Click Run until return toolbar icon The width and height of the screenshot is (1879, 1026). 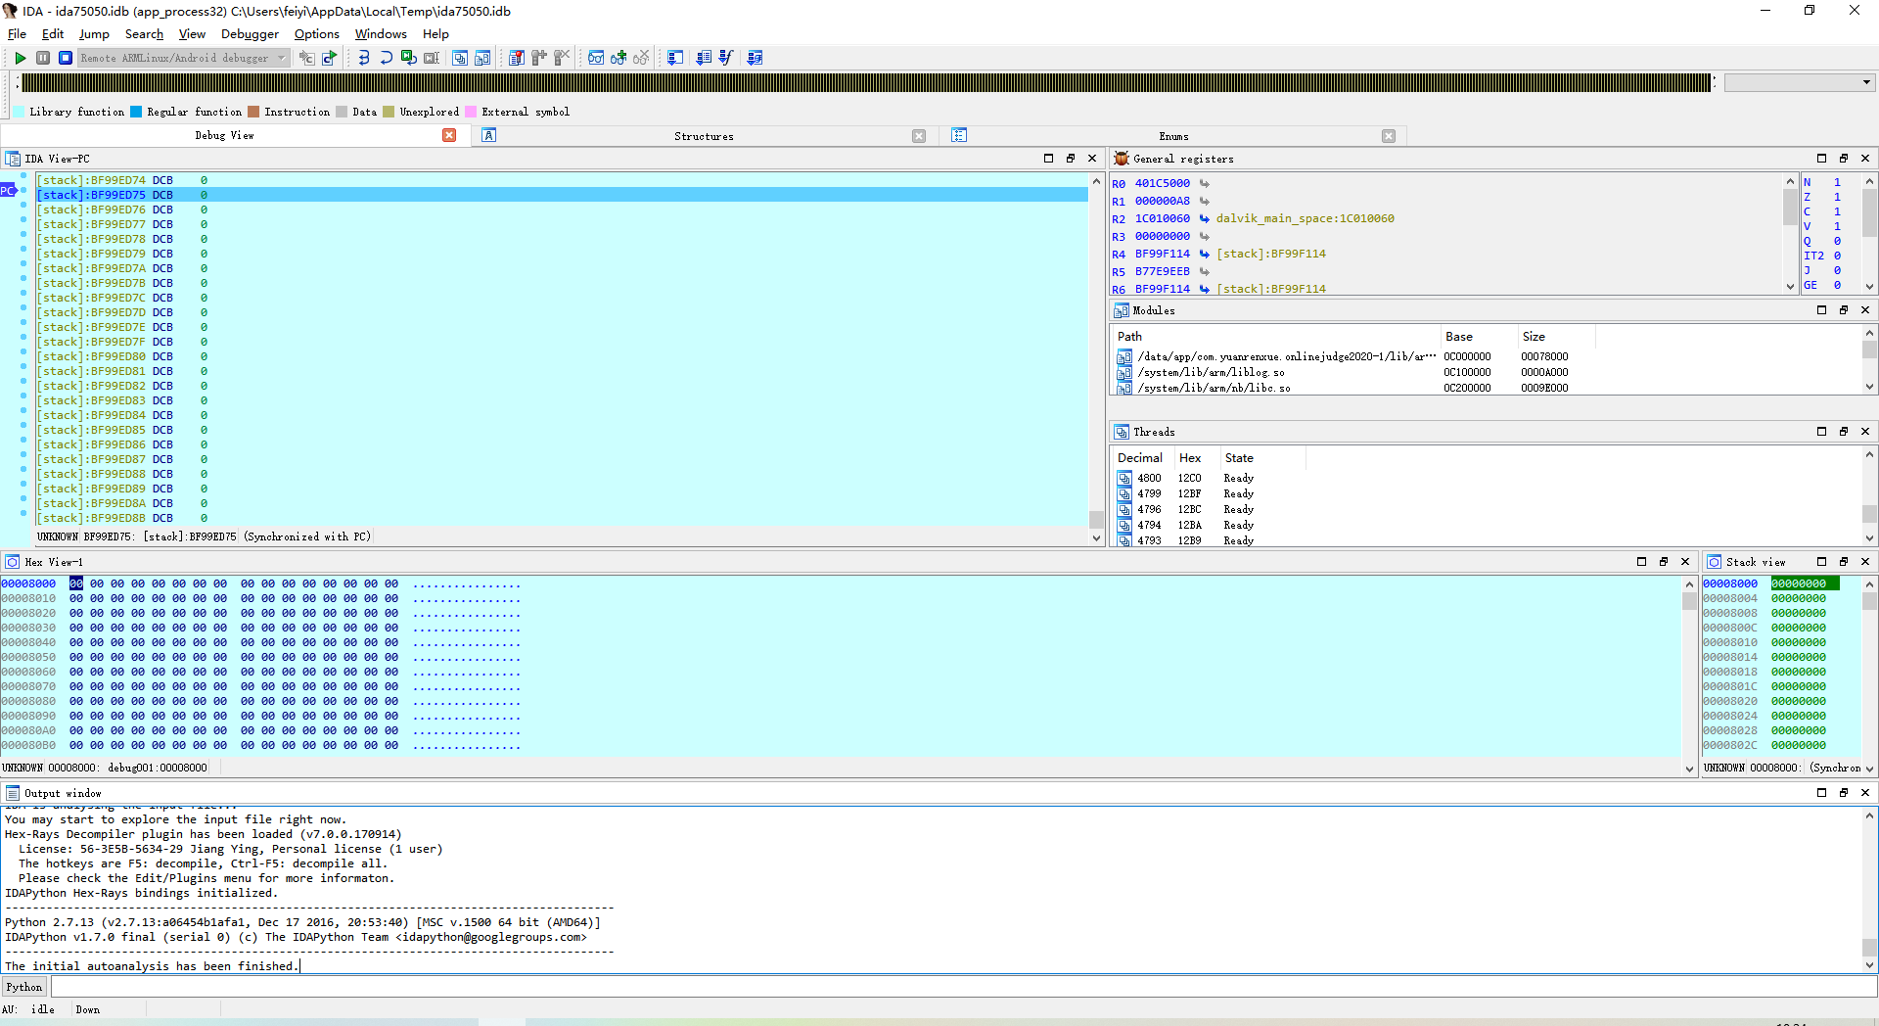pyautogui.click(x=409, y=58)
